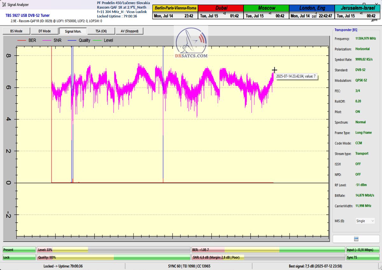Click the Lock status indicator

(x=19, y=257)
